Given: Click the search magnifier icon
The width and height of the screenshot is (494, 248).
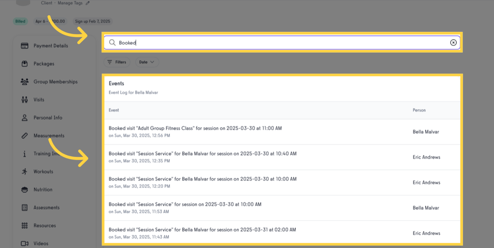Looking at the screenshot, I should pyautogui.click(x=112, y=42).
